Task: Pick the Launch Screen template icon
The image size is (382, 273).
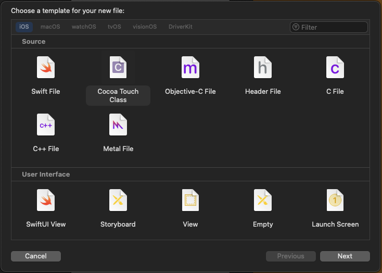Action: point(335,200)
